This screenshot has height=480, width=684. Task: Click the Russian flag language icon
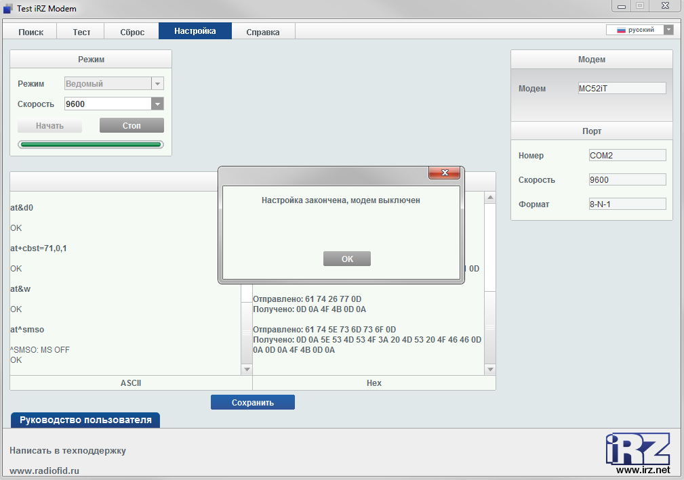point(620,30)
